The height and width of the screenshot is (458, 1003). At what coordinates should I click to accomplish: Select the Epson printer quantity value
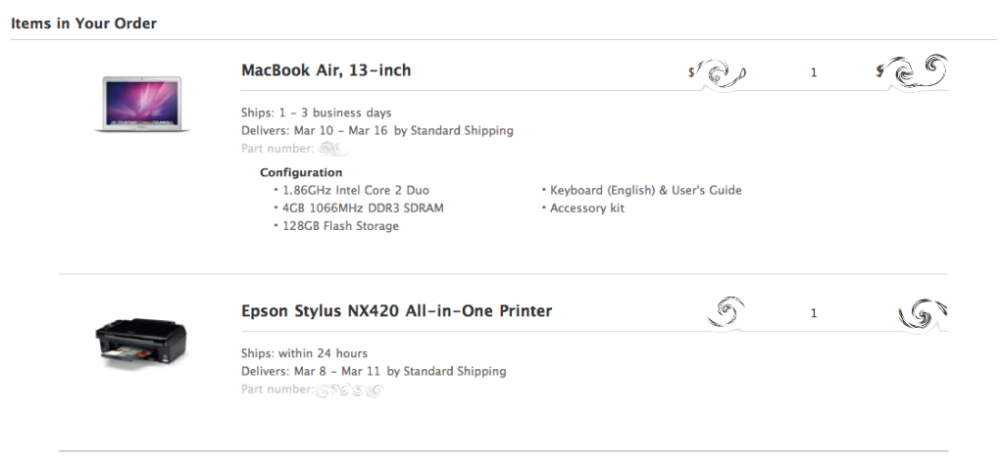click(814, 313)
